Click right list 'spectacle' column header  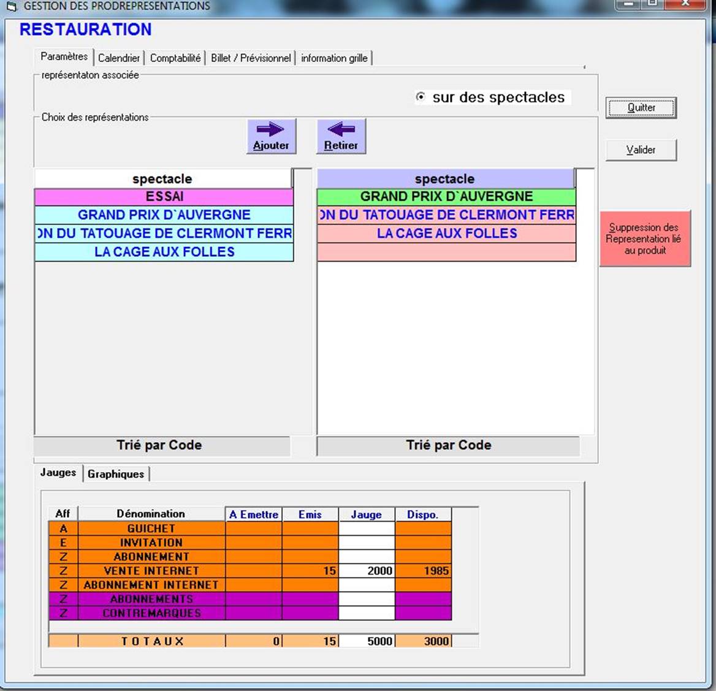coord(446,178)
